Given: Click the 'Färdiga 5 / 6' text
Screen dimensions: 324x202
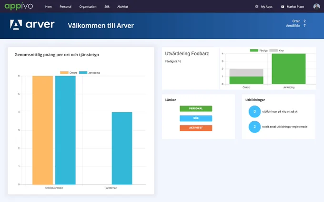Looking at the screenshot, I should pos(173,61).
